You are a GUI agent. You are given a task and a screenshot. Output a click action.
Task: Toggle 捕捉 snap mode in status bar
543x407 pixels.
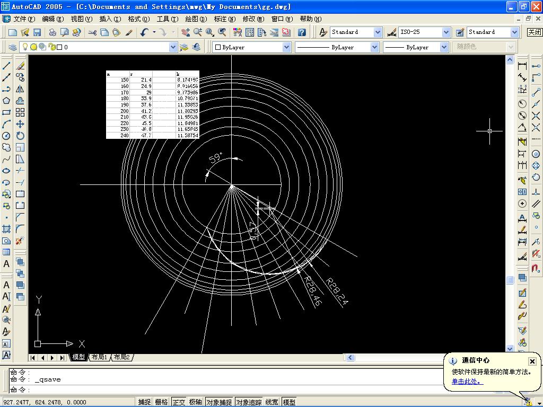pos(145,402)
